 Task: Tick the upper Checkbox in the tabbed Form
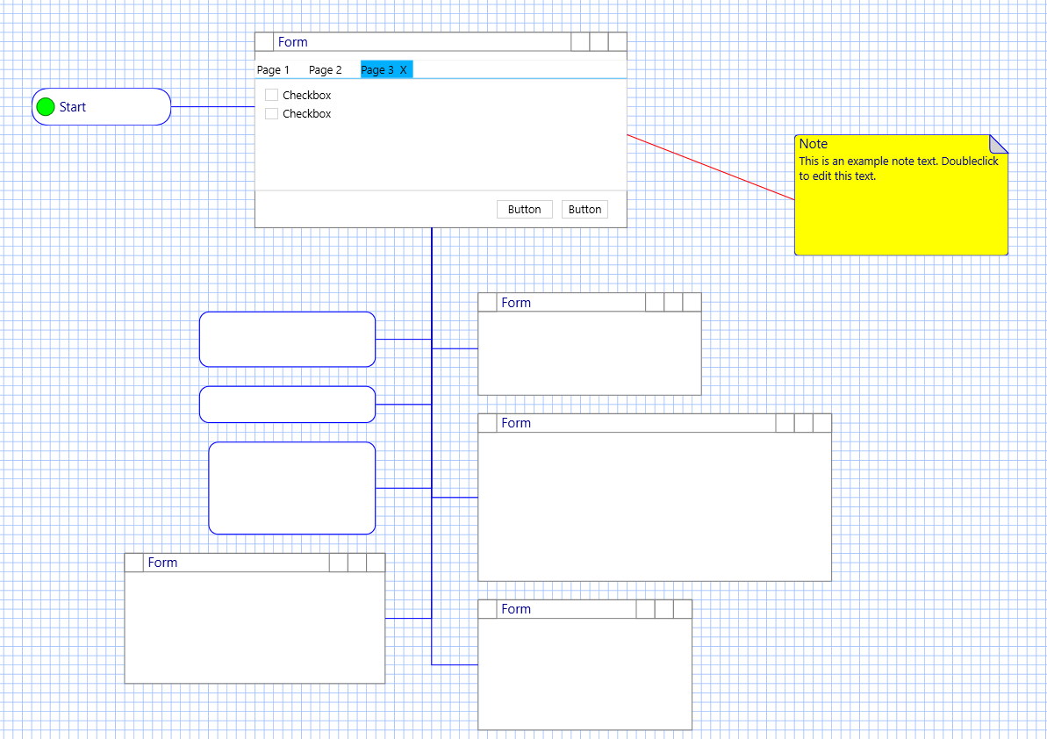click(272, 95)
